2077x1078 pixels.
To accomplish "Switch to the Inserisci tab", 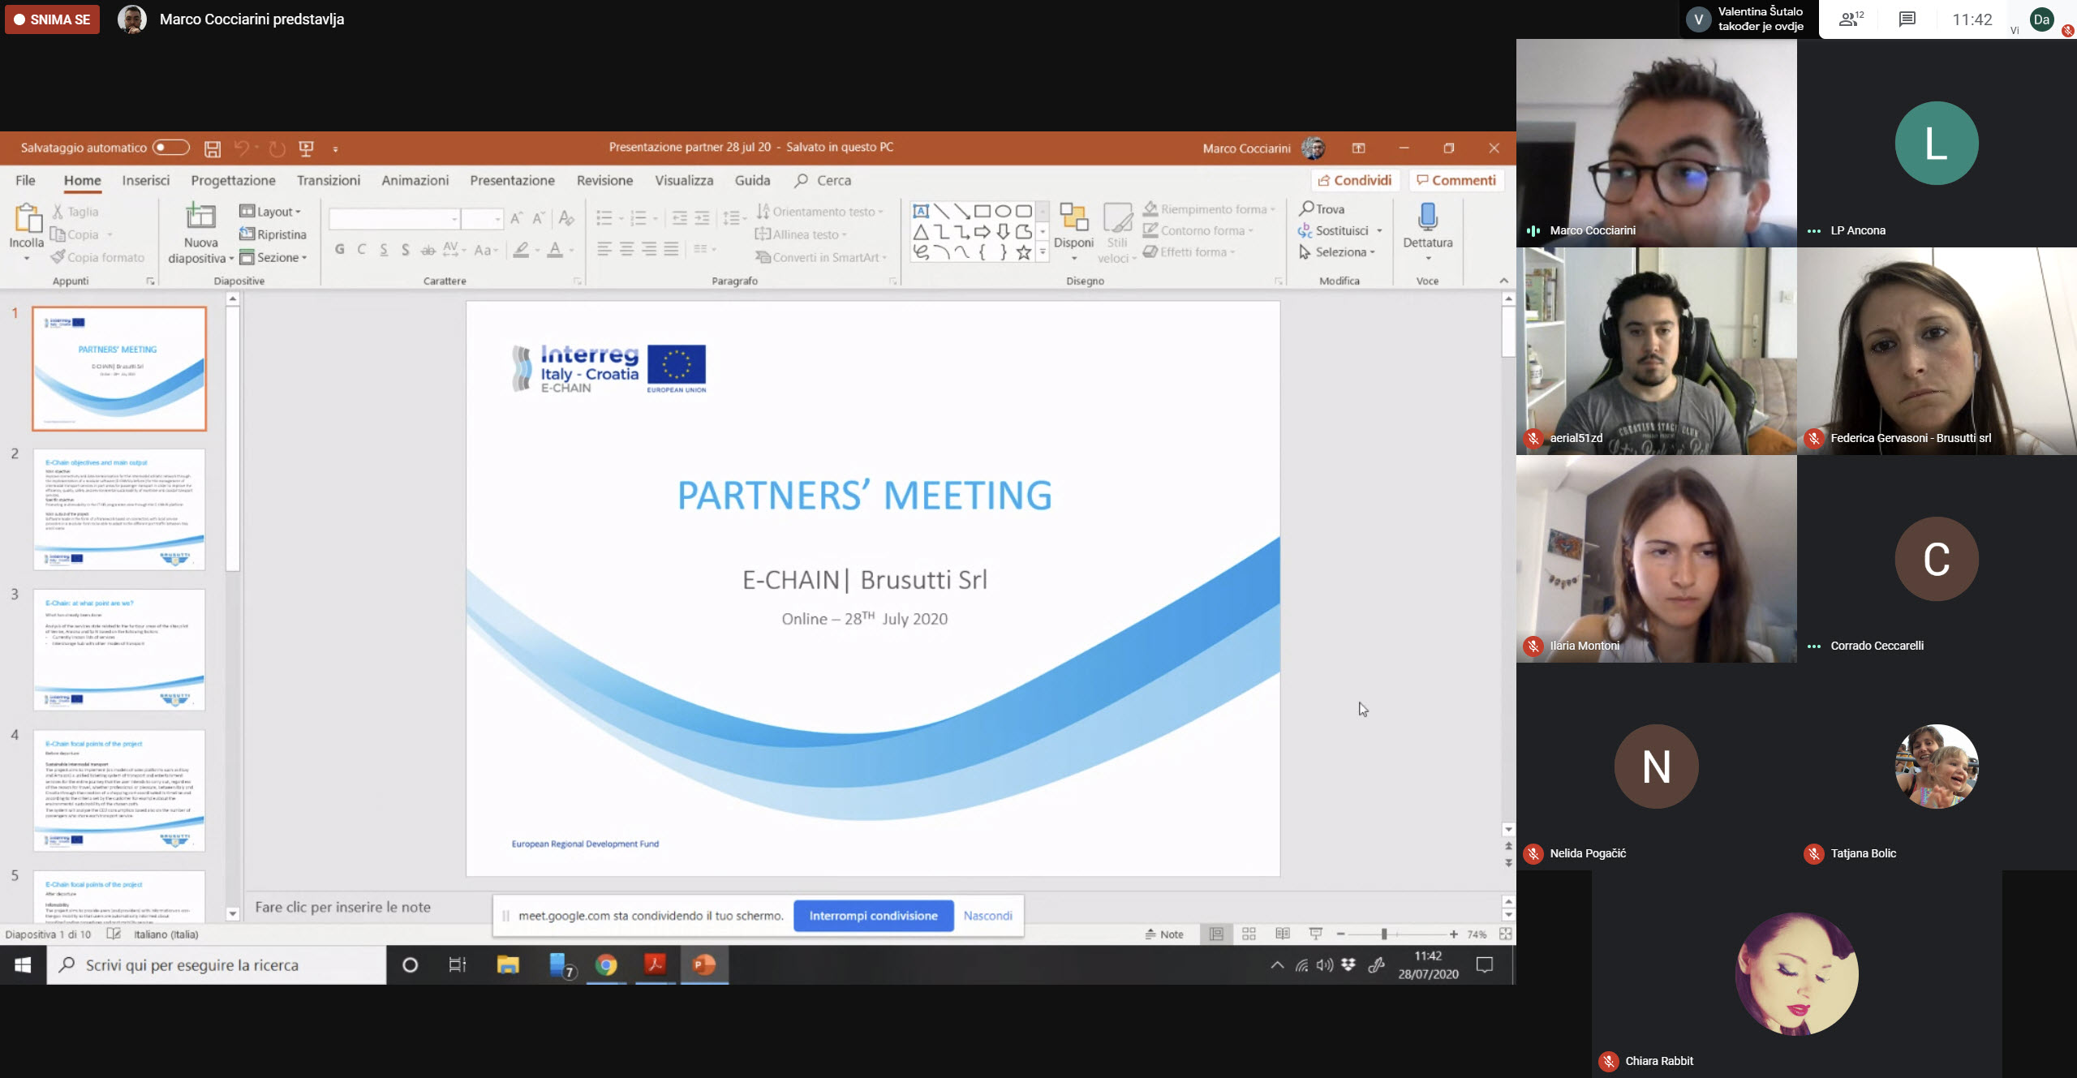I will (146, 180).
